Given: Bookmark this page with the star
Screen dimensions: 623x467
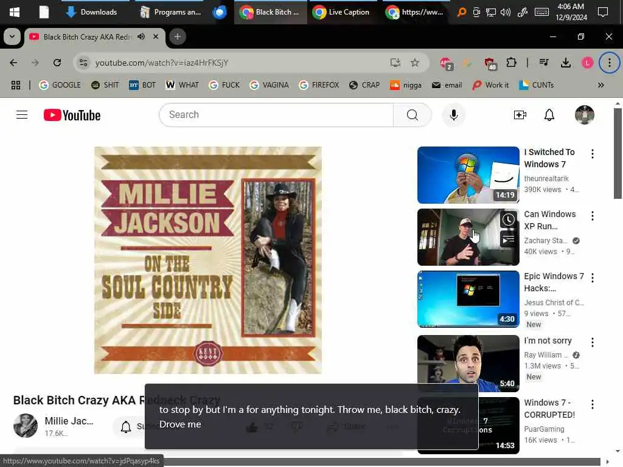Looking at the screenshot, I should click(x=415, y=63).
